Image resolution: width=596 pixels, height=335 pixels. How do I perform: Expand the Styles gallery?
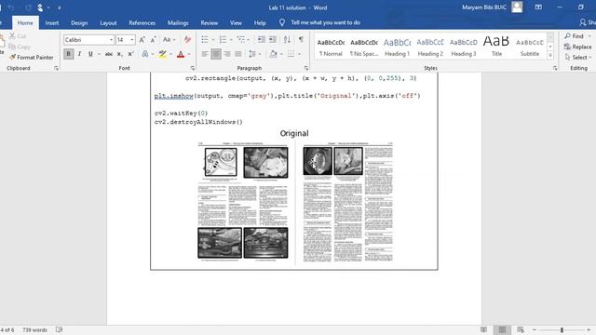point(550,56)
